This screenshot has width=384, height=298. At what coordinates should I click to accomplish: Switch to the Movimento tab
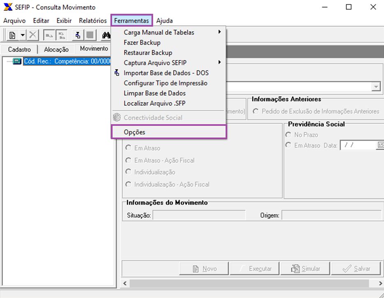tap(94, 49)
